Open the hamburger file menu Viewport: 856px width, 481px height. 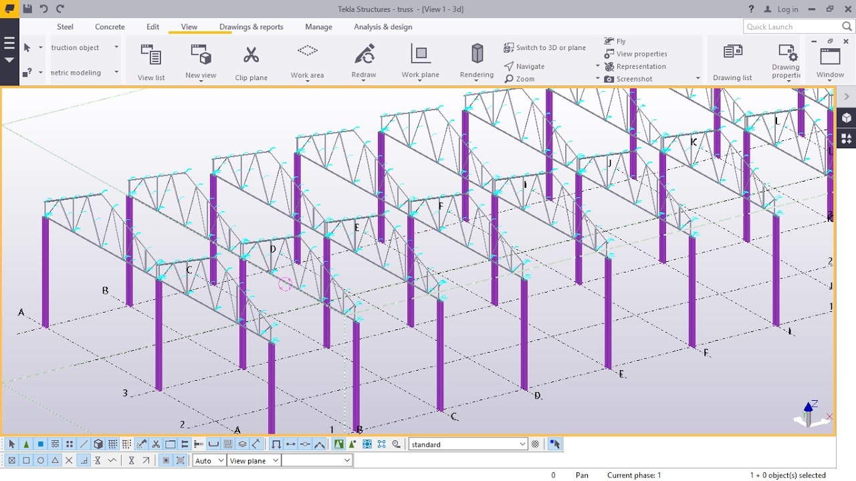pyautogui.click(x=9, y=43)
